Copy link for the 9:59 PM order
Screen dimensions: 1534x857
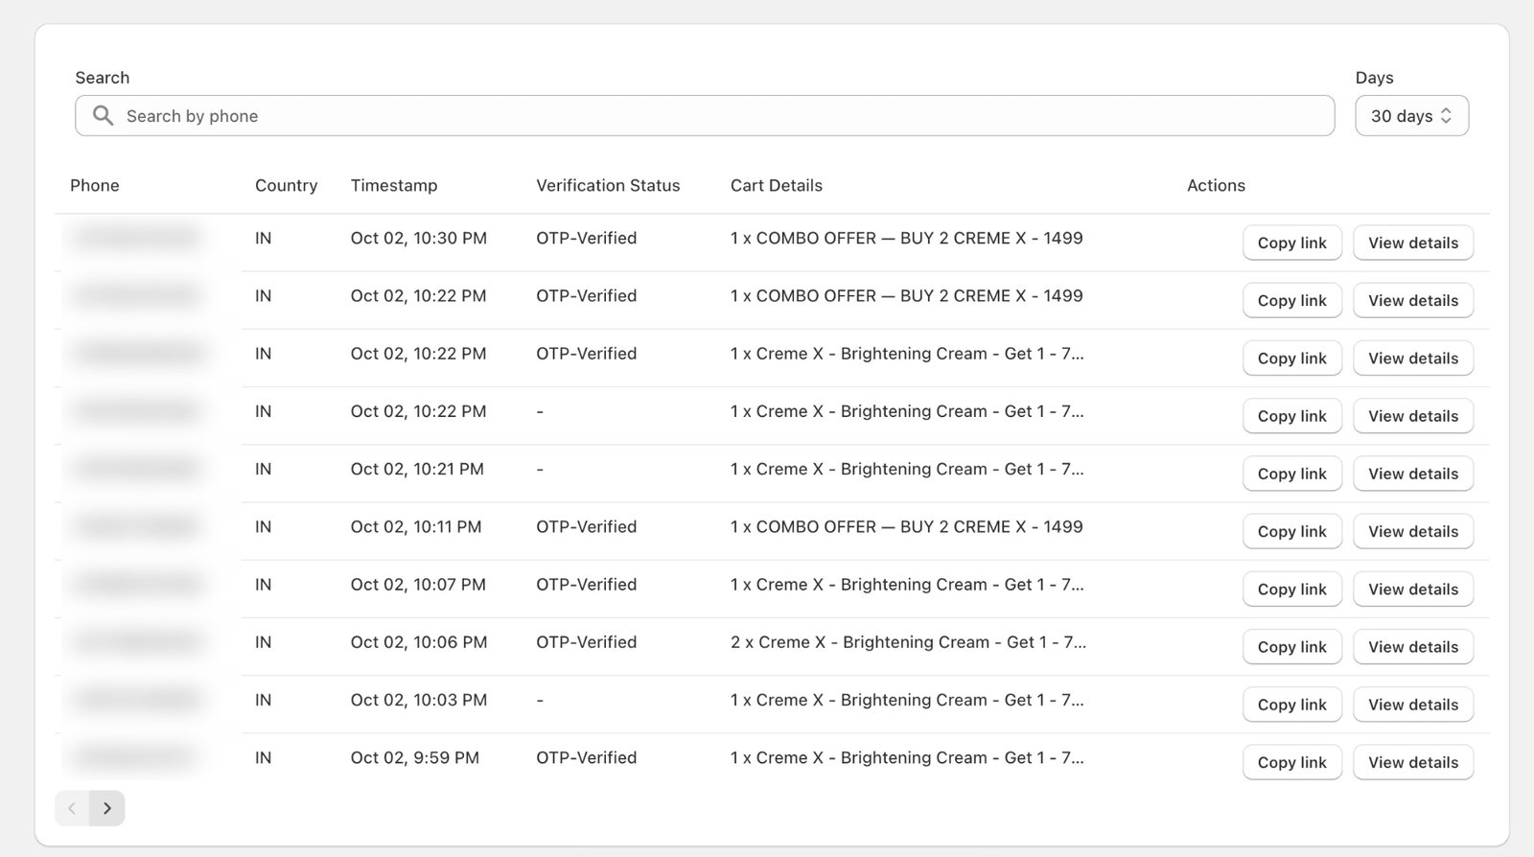click(1291, 762)
